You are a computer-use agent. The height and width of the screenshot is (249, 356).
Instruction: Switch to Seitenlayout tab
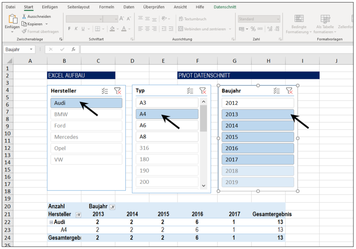click(x=78, y=7)
